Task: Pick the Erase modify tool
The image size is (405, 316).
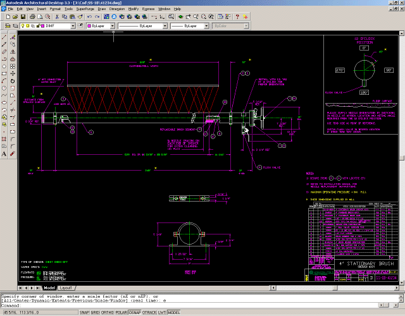Action: point(13,37)
